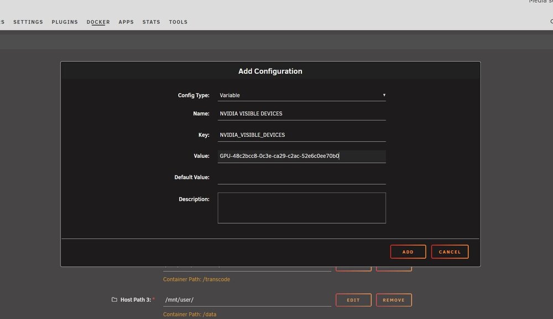Image resolution: width=553 pixels, height=319 pixels.
Task: Click the Add Configuration dialog title
Action: pos(270,71)
